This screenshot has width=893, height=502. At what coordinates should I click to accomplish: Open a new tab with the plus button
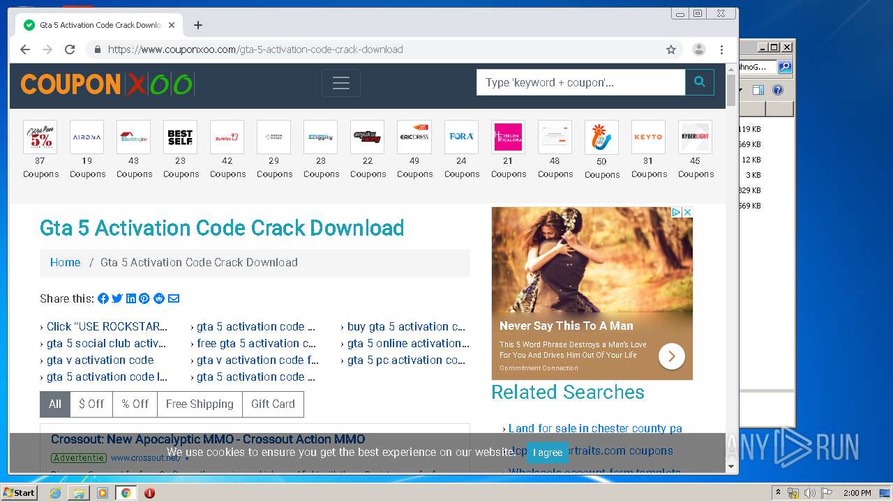pyautogui.click(x=198, y=25)
